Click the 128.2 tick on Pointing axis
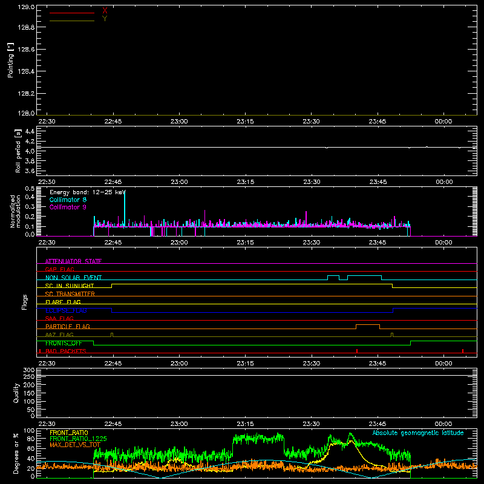Viewport: 484px width, 484px height. [26, 94]
